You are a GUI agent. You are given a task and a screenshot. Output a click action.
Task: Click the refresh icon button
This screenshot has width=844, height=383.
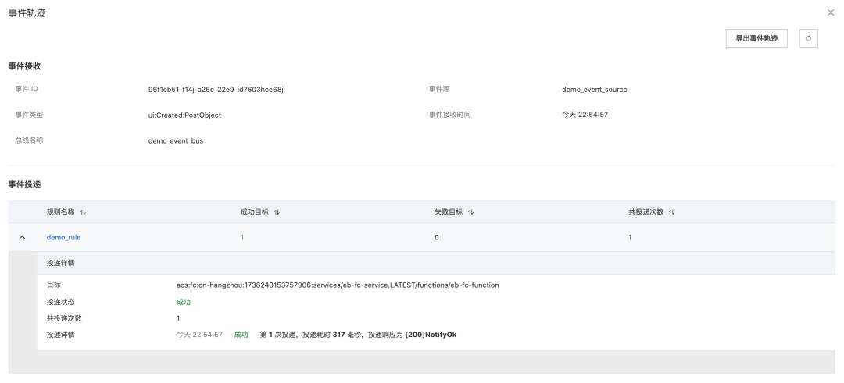809,39
